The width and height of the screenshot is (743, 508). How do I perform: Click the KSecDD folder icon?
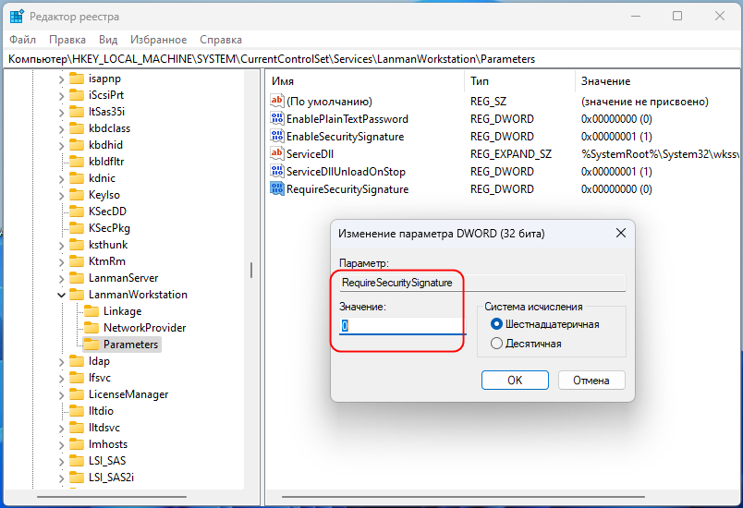coord(77,212)
